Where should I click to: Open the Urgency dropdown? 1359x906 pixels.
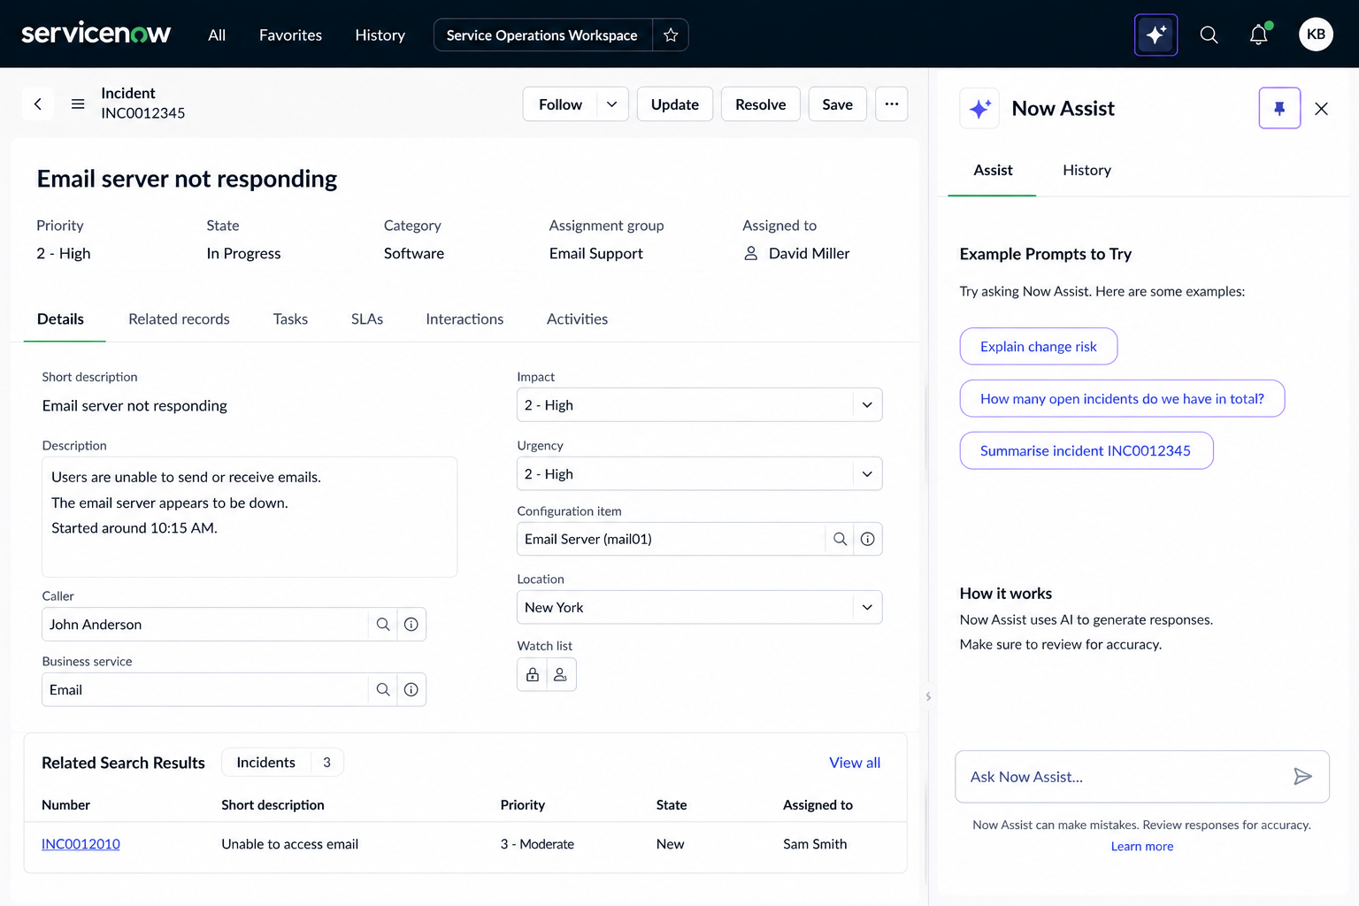699,473
